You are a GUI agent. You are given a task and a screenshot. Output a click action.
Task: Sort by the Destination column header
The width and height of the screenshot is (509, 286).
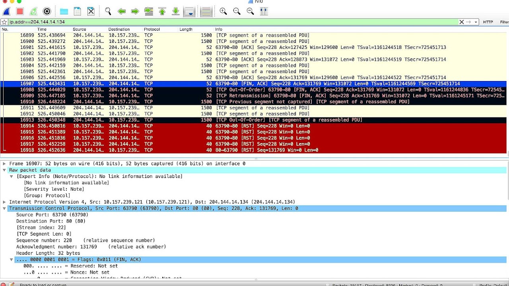(x=119, y=29)
